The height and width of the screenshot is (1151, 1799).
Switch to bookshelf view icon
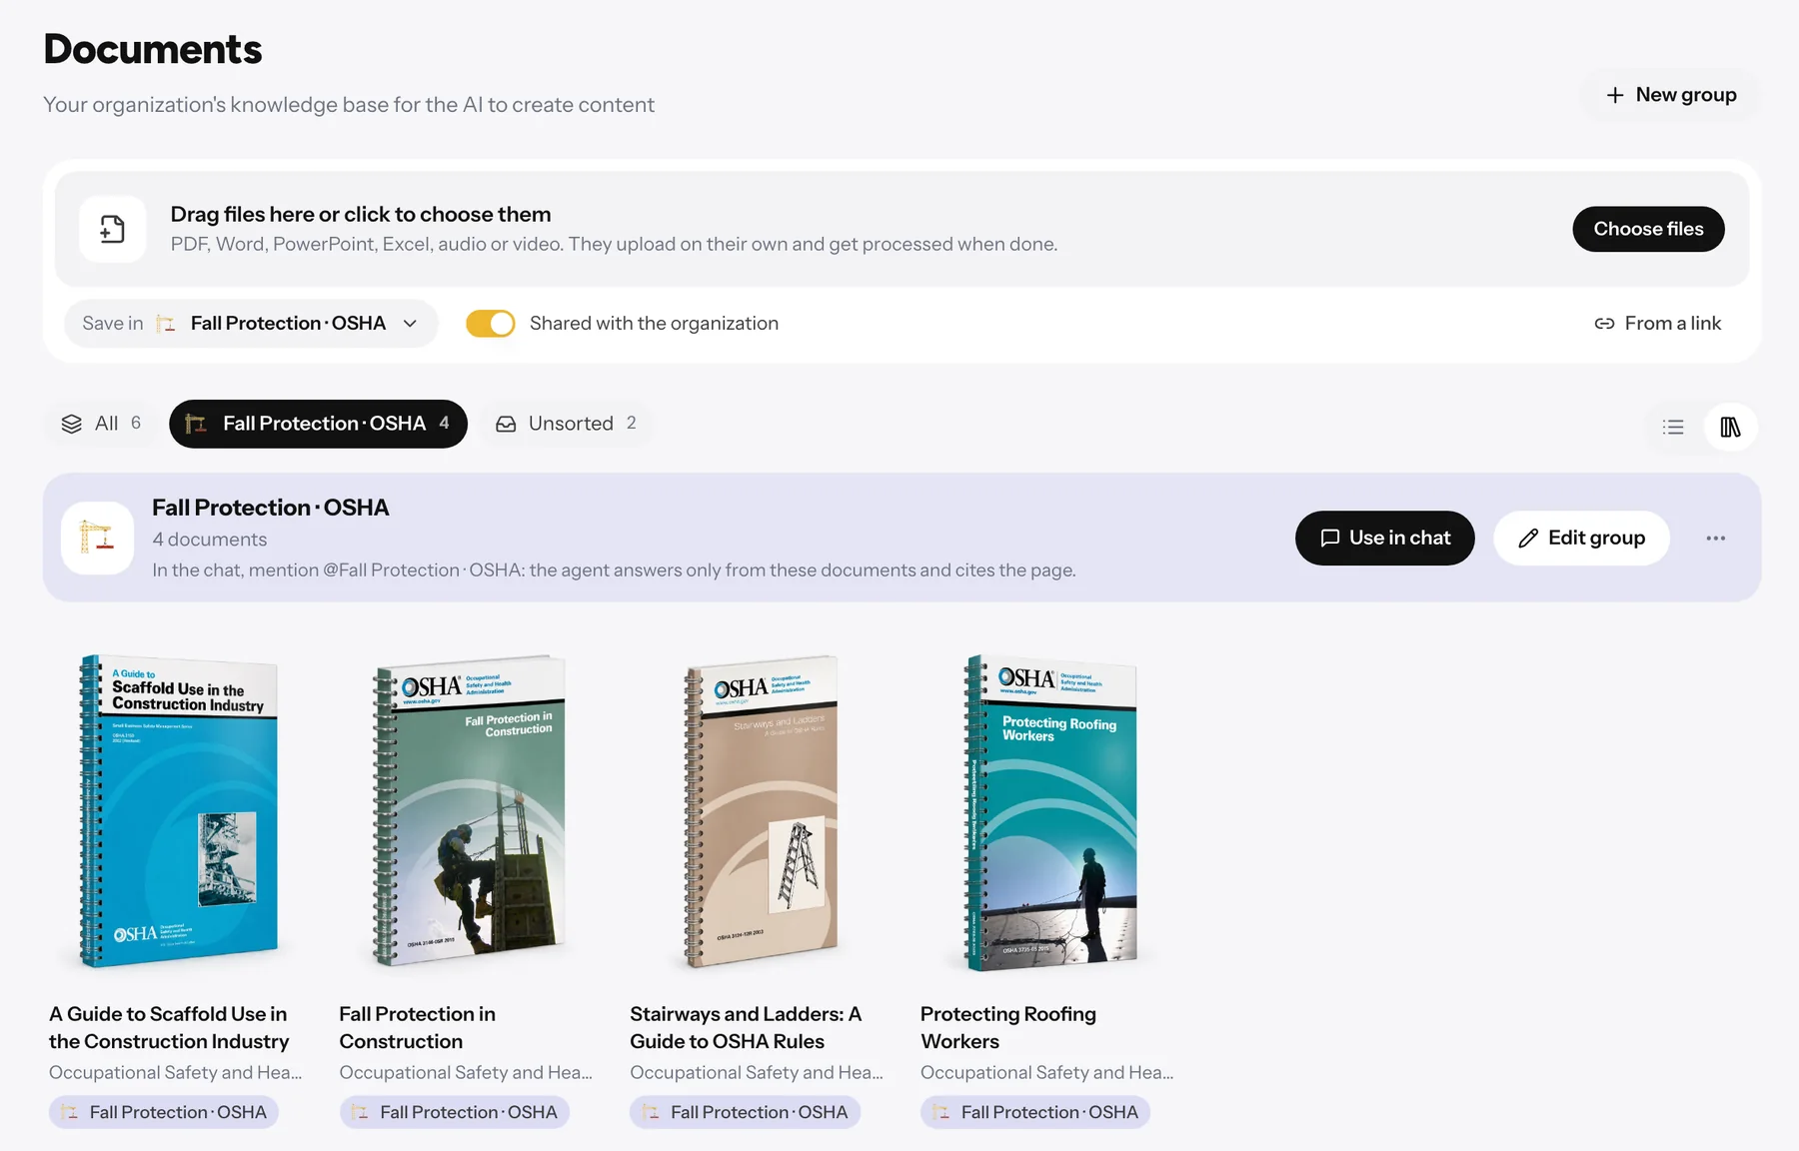click(x=1730, y=427)
